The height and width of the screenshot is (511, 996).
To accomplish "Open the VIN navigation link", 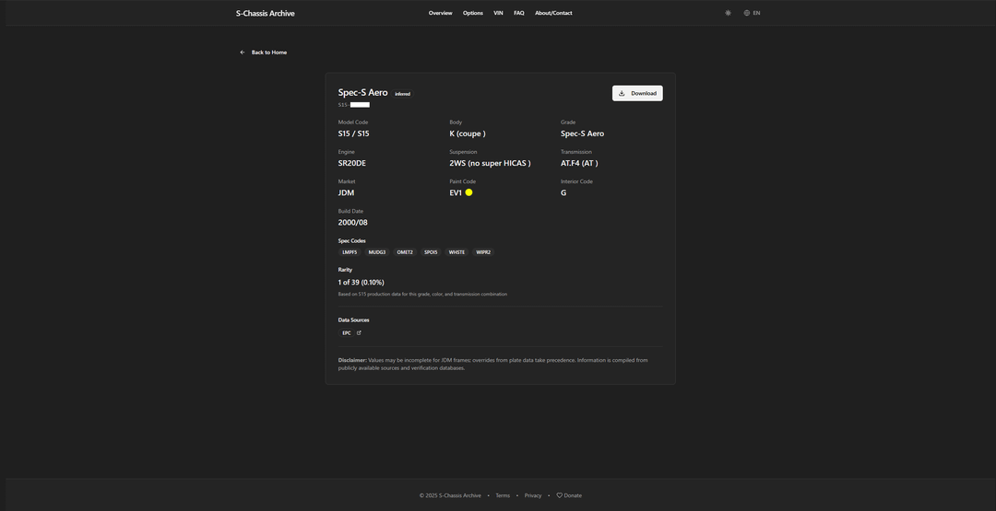I will pyautogui.click(x=498, y=13).
